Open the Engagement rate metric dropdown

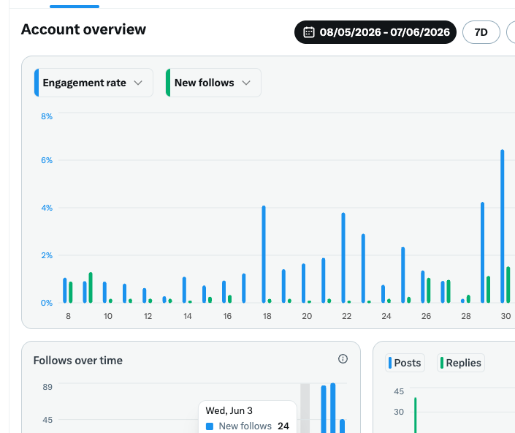(x=94, y=83)
